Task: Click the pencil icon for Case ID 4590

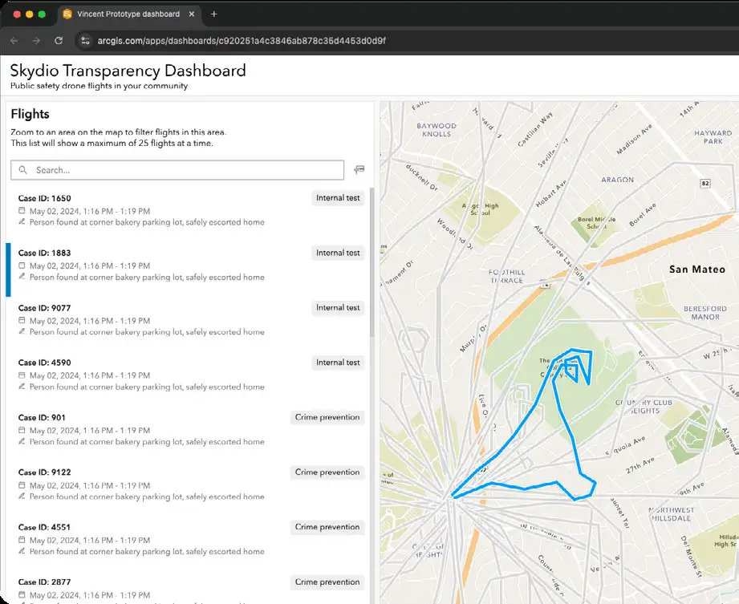Action: (x=22, y=387)
